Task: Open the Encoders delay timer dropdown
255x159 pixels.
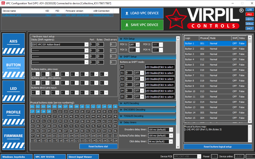Action: point(160,130)
